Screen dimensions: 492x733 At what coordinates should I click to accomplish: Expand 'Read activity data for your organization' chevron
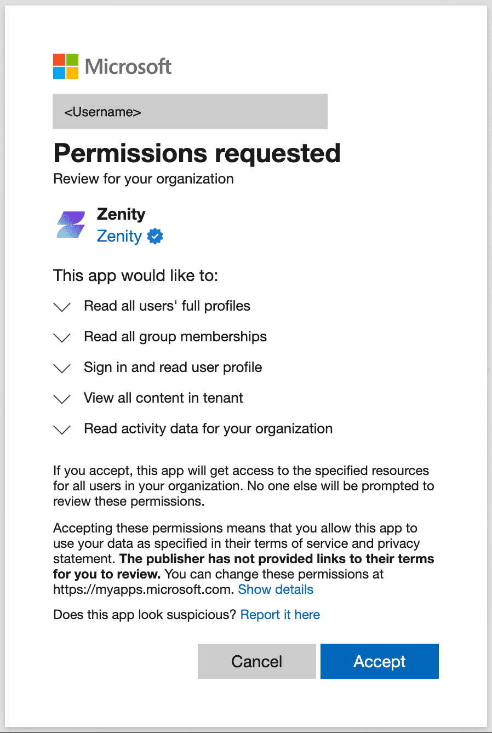pyautogui.click(x=62, y=430)
